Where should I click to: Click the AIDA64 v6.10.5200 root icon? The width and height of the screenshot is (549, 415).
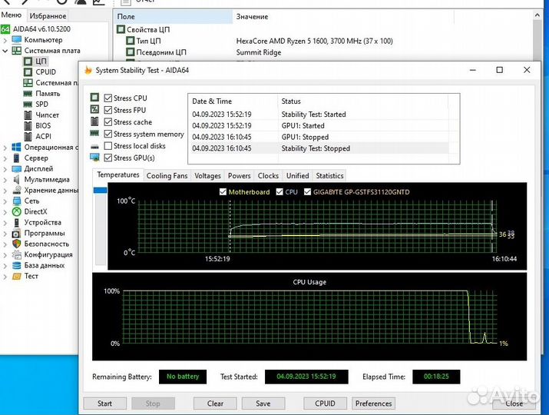[x=5, y=29]
